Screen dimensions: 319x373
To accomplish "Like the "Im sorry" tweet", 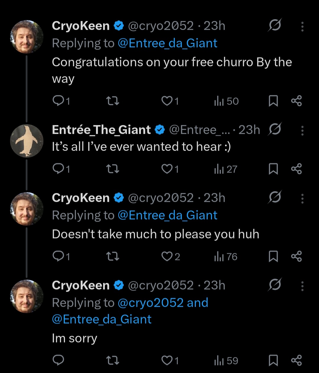I will click(167, 361).
